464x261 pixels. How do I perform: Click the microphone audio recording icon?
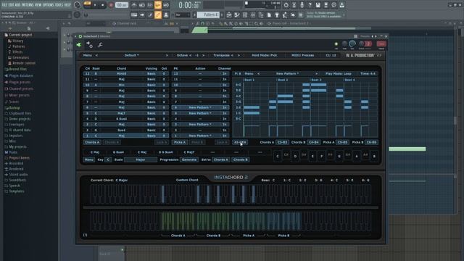(x=302, y=5)
